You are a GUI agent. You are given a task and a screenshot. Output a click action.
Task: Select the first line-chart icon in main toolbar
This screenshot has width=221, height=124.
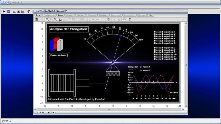pyautogui.click(x=14, y=11)
